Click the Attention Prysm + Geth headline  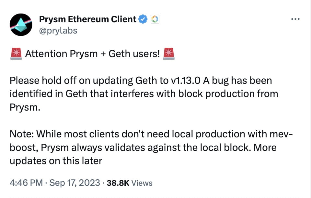92,54
